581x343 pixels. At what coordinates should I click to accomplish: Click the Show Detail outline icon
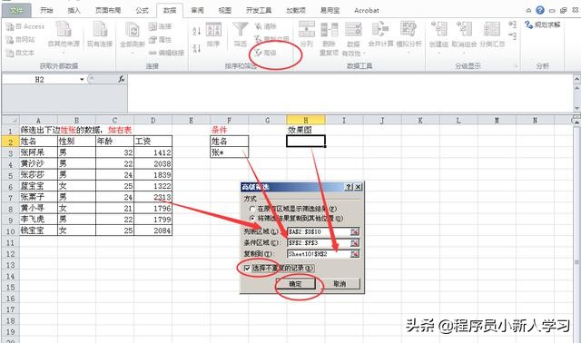pos(512,24)
